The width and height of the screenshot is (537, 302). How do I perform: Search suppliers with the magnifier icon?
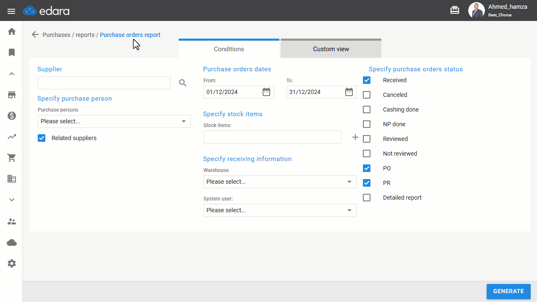click(x=182, y=83)
